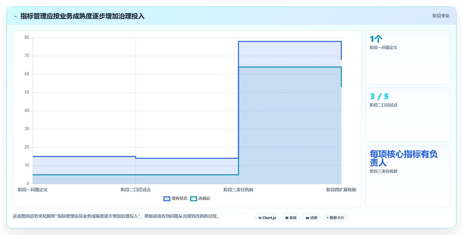Click the teal 改善后 legend swatch
Screen dimensions: 463x235
point(193,198)
